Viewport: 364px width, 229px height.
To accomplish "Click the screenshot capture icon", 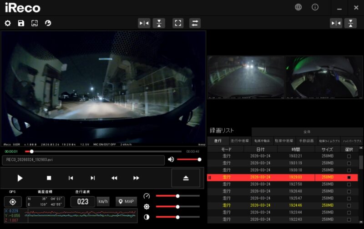I will (34, 23).
